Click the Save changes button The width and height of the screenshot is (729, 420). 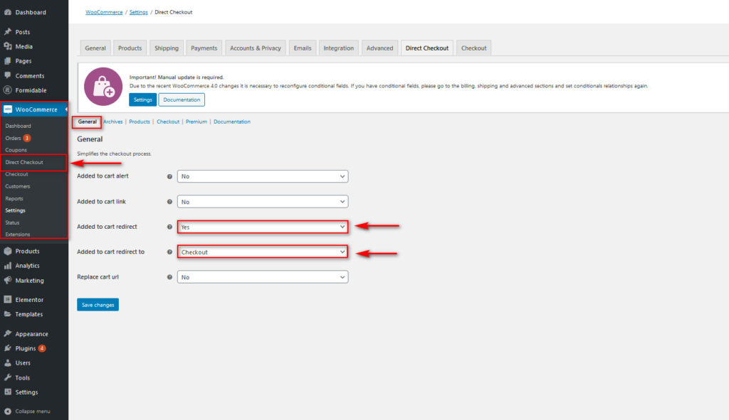[98, 305]
